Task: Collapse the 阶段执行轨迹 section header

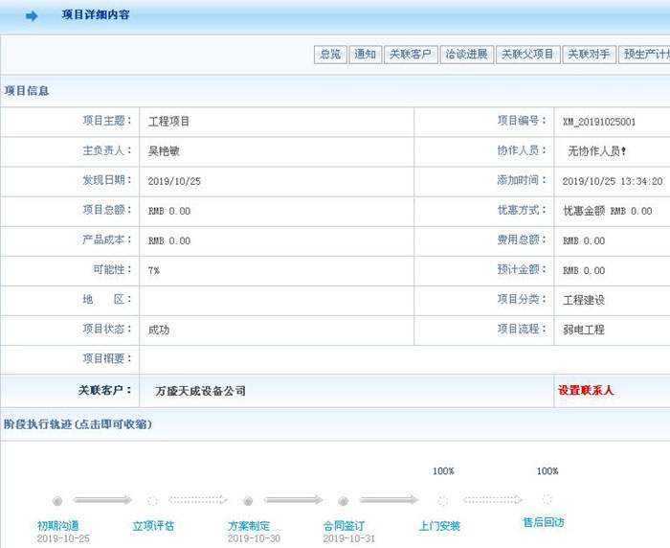Action: (x=78, y=423)
